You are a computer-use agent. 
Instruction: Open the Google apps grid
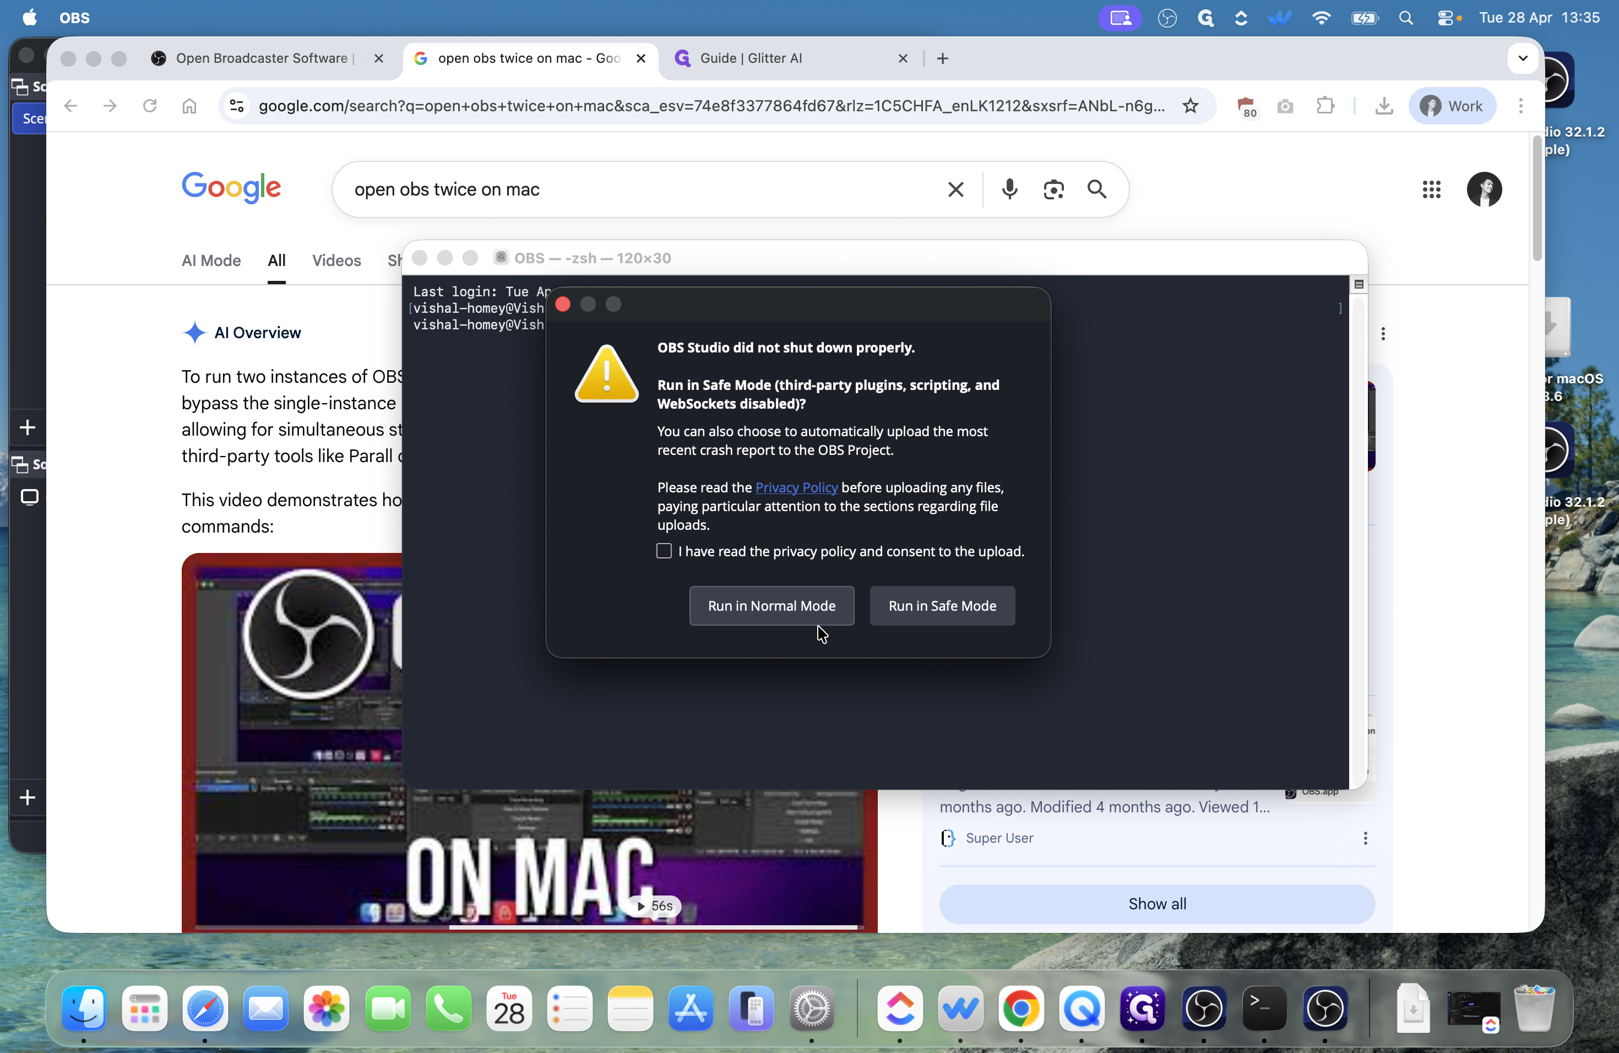point(1431,189)
